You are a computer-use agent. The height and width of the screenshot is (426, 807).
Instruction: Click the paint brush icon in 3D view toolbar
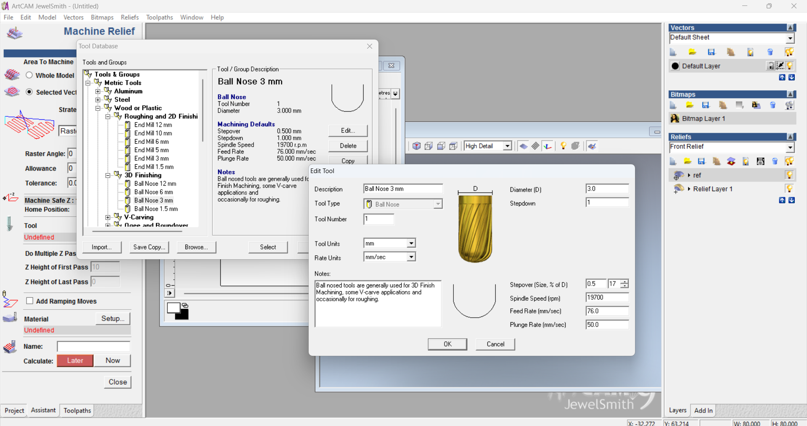592,146
